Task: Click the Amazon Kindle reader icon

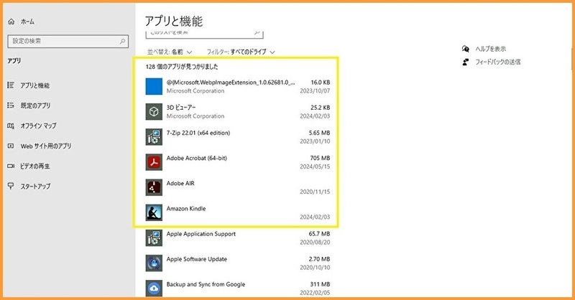Action: [154, 213]
